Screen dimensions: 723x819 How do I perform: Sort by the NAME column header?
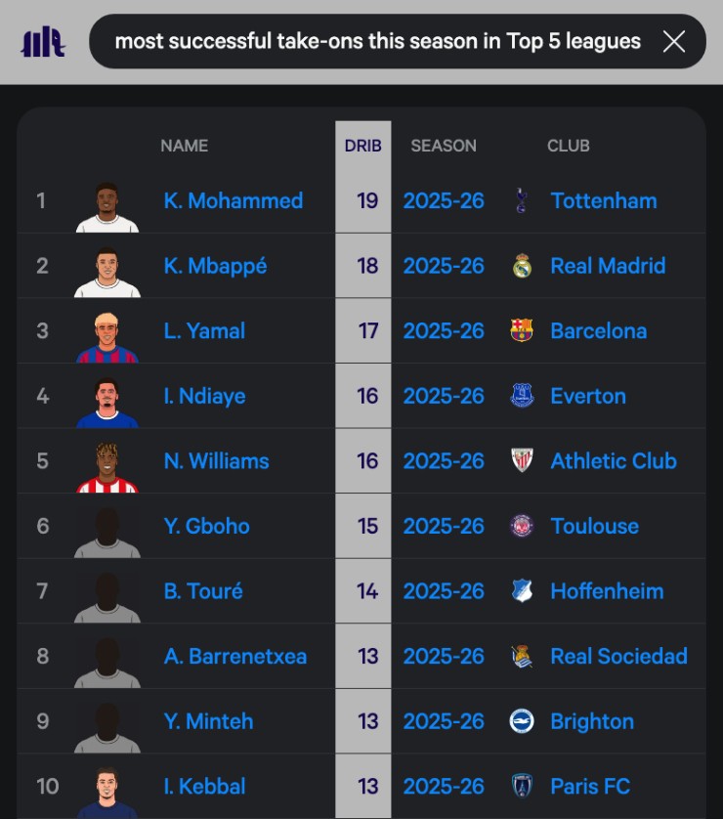[185, 146]
